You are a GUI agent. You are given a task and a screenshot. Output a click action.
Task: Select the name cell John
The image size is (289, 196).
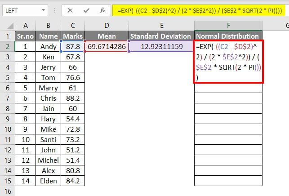(x=48, y=150)
